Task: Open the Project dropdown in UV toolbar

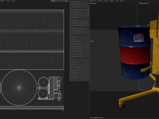Action: click(x=55, y=1)
